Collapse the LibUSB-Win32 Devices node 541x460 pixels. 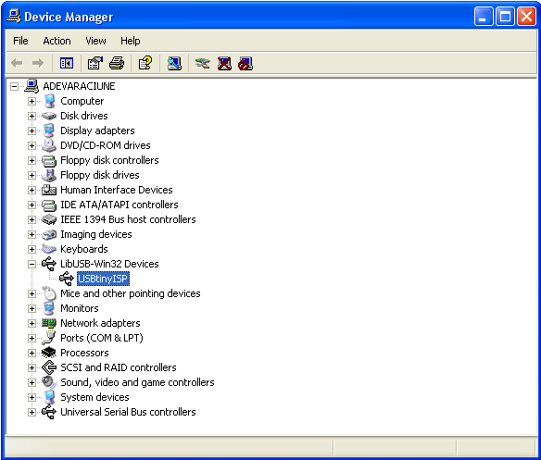pos(31,264)
